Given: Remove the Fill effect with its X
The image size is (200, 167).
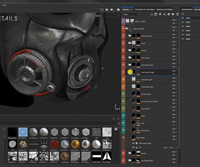Looking at the screenshot, I should (176, 147).
